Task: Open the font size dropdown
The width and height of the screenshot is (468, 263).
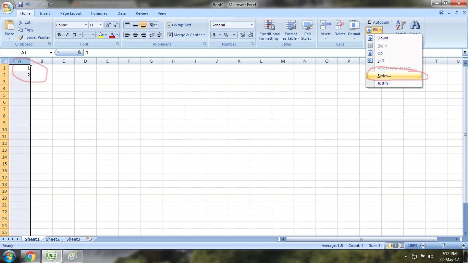Action: point(100,25)
